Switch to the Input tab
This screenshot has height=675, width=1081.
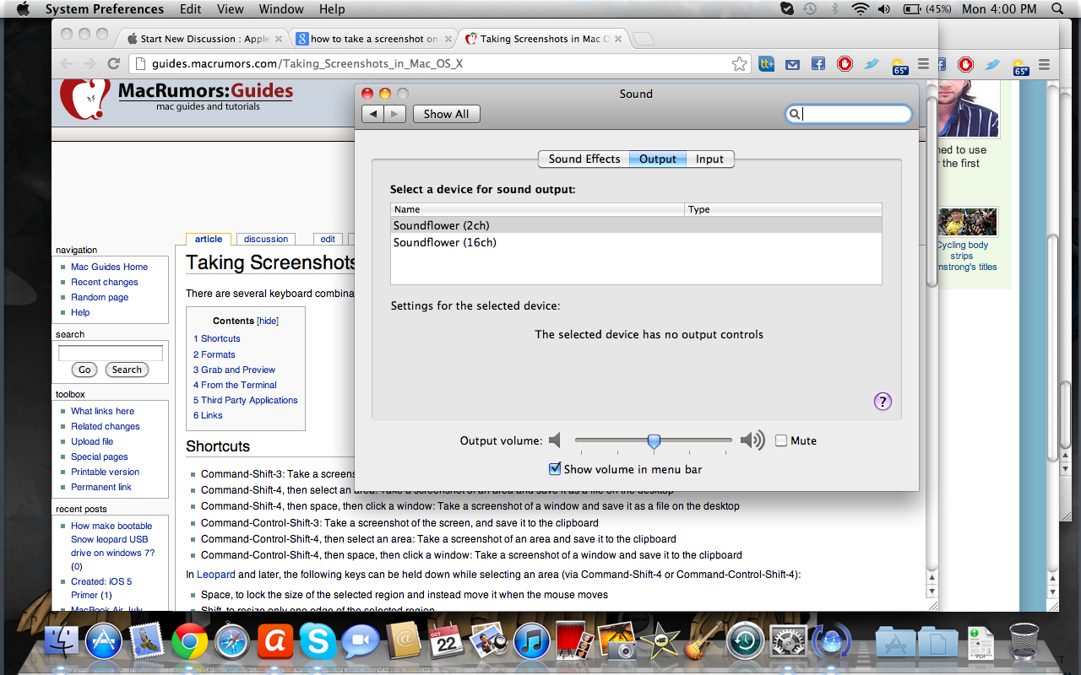[x=709, y=159]
